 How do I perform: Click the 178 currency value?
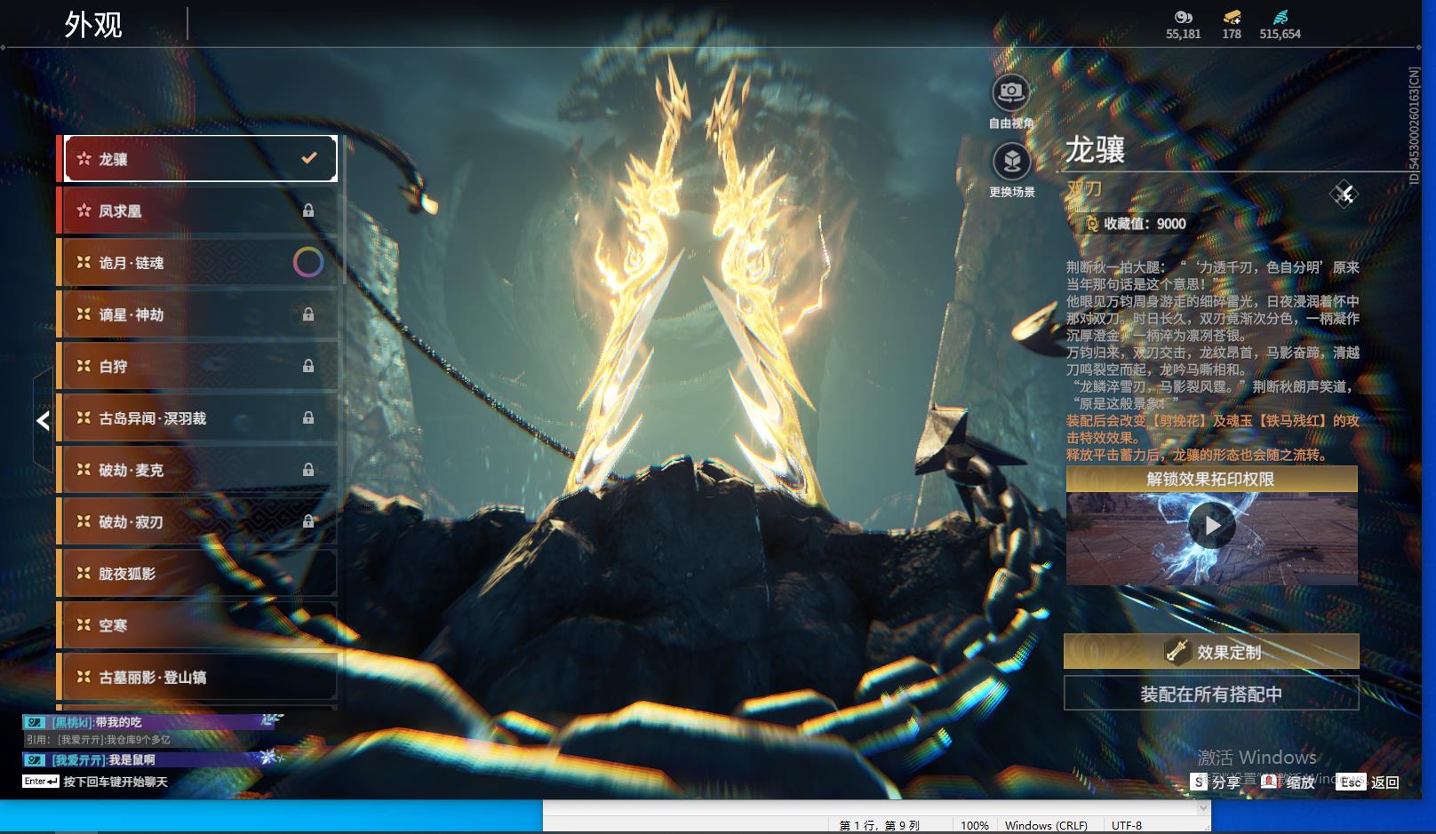point(1232,34)
